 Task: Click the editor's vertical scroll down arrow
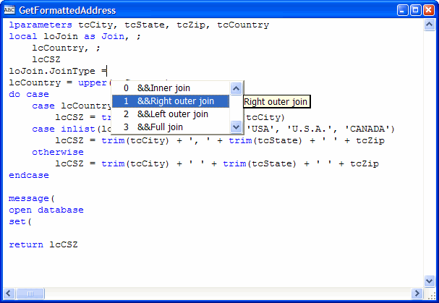(x=430, y=281)
